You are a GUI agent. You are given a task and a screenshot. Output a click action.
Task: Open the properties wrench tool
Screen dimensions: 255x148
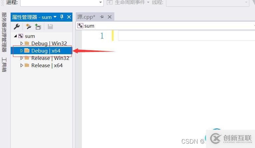click(17, 27)
